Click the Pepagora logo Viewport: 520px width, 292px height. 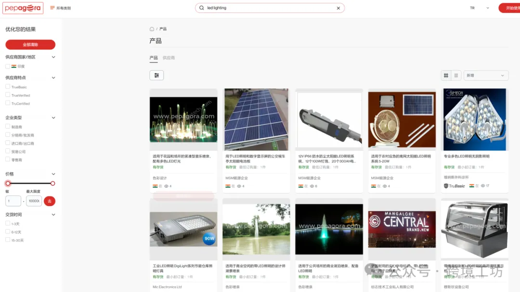tap(24, 8)
